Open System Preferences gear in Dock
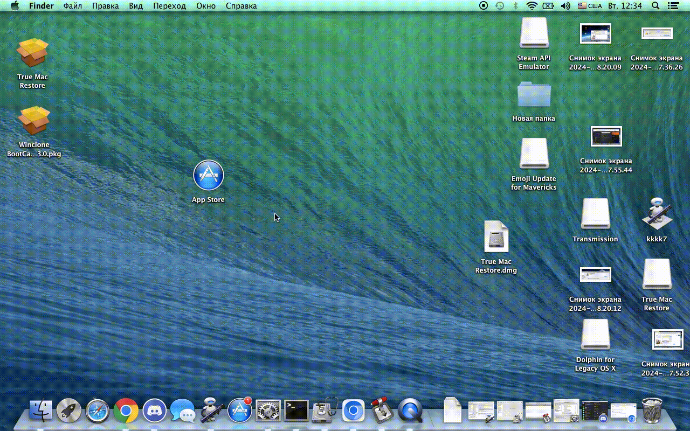Viewport: 690px width, 431px height. tap(268, 411)
